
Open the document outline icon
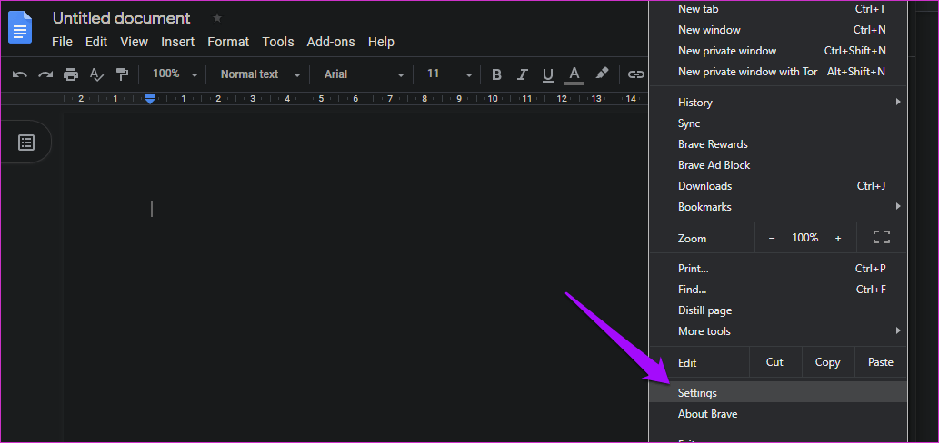coord(26,142)
